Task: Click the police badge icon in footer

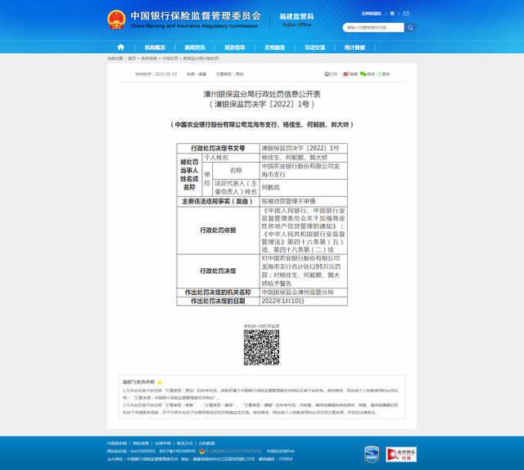Action: coord(202,451)
